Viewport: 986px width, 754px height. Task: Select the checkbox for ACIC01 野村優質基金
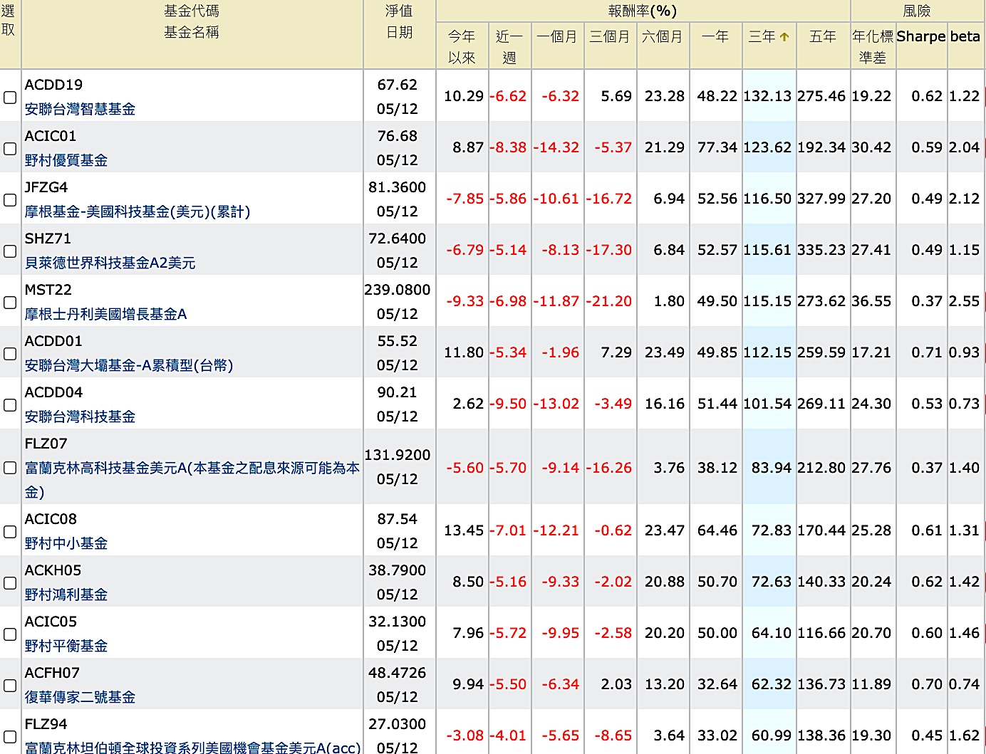point(10,148)
